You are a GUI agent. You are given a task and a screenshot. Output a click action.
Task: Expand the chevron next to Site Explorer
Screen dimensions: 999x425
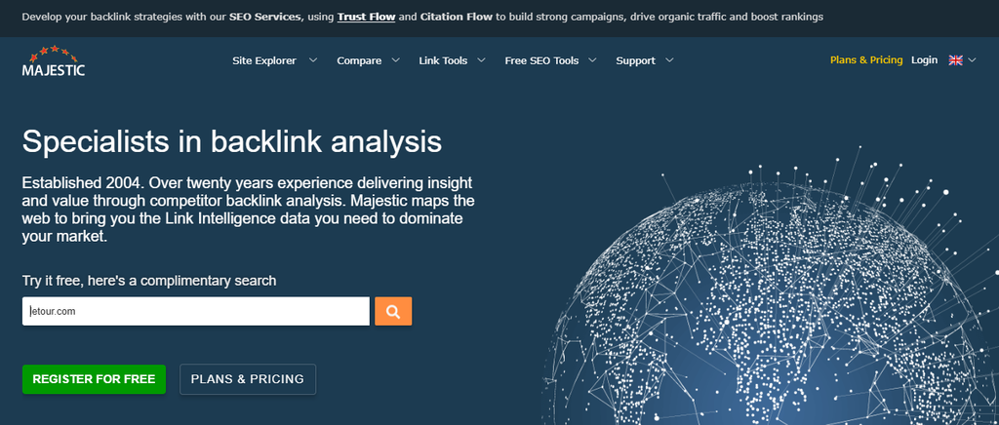313,60
